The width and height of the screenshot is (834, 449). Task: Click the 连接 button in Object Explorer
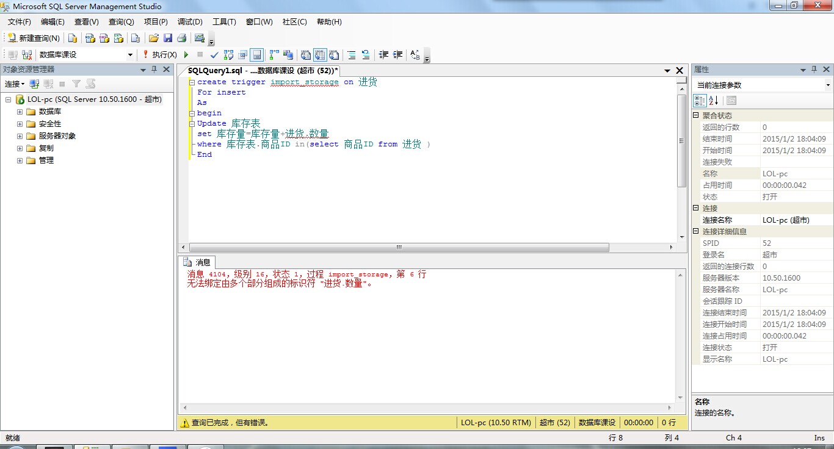15,84
